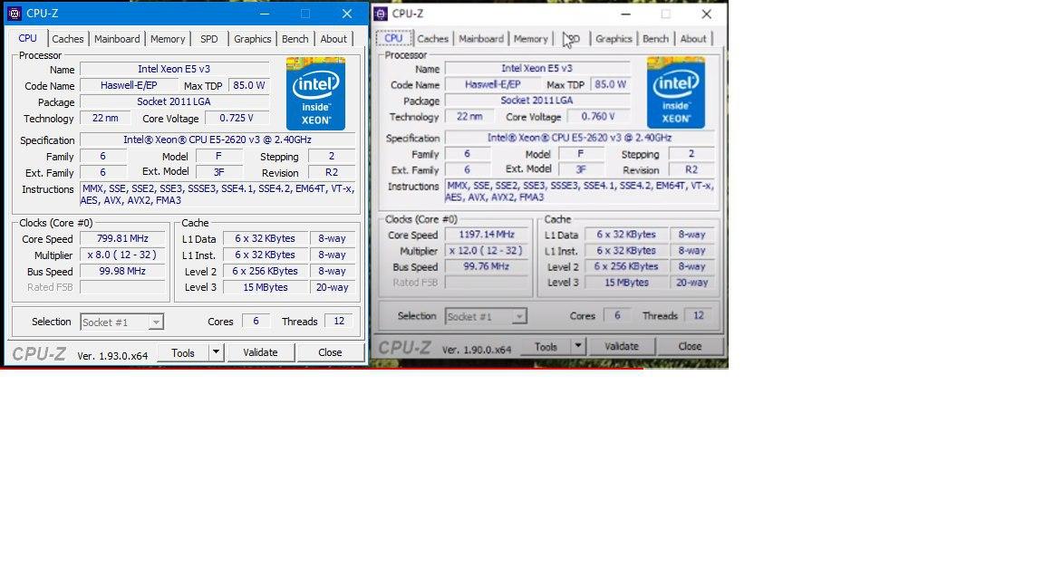Select SPD tab in left CPU-Z window
The image size is (1044, 587).
[209, 39]
